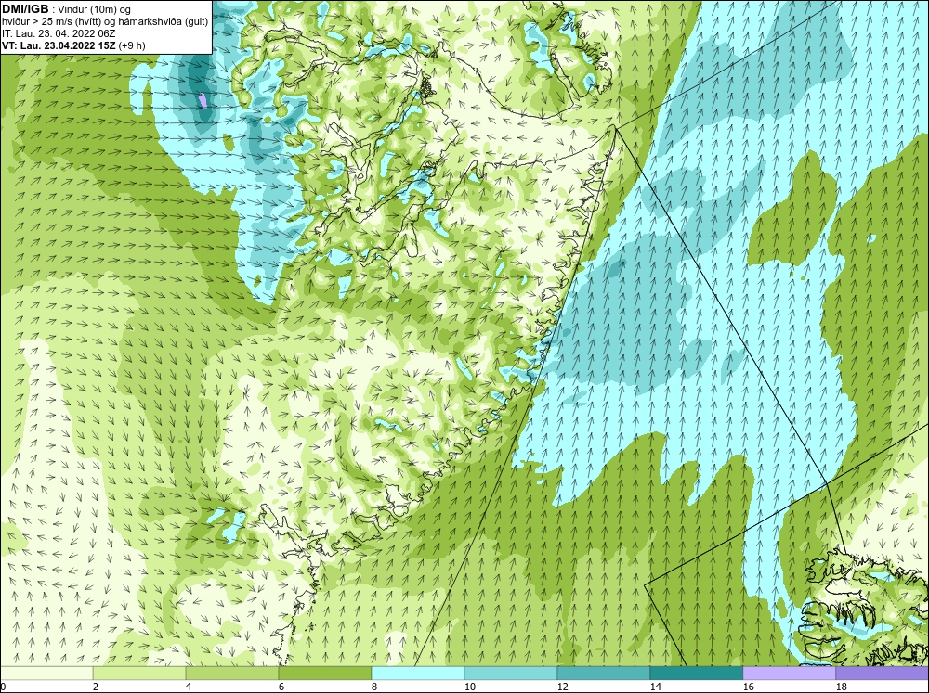Viewport: 929px width, 693px height.
Task: Click the scale label '12'
Action: (x=563, y=687)
